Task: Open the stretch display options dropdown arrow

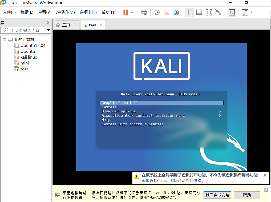Action: pos(252,13)
